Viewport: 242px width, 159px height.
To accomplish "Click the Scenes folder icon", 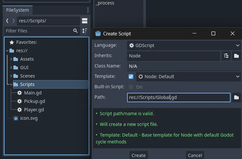I will (16, 76).
